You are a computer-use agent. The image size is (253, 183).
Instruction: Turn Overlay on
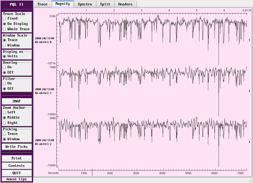tap(5, 67)
